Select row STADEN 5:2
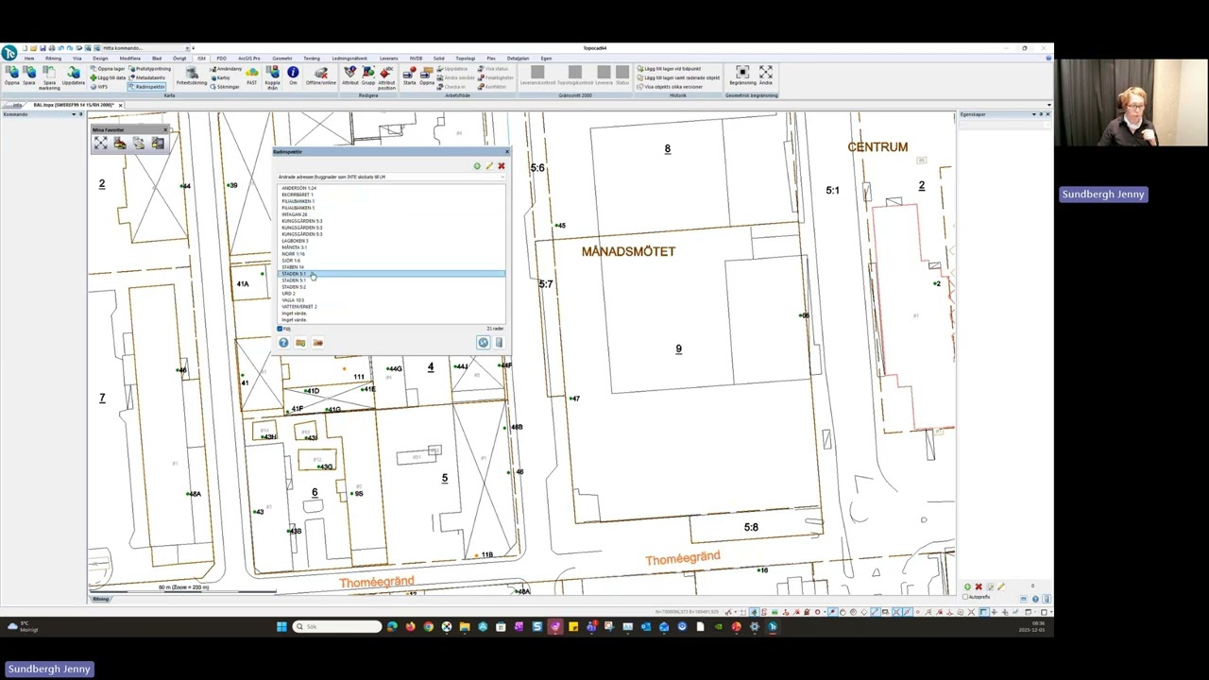 click(391, 287)
